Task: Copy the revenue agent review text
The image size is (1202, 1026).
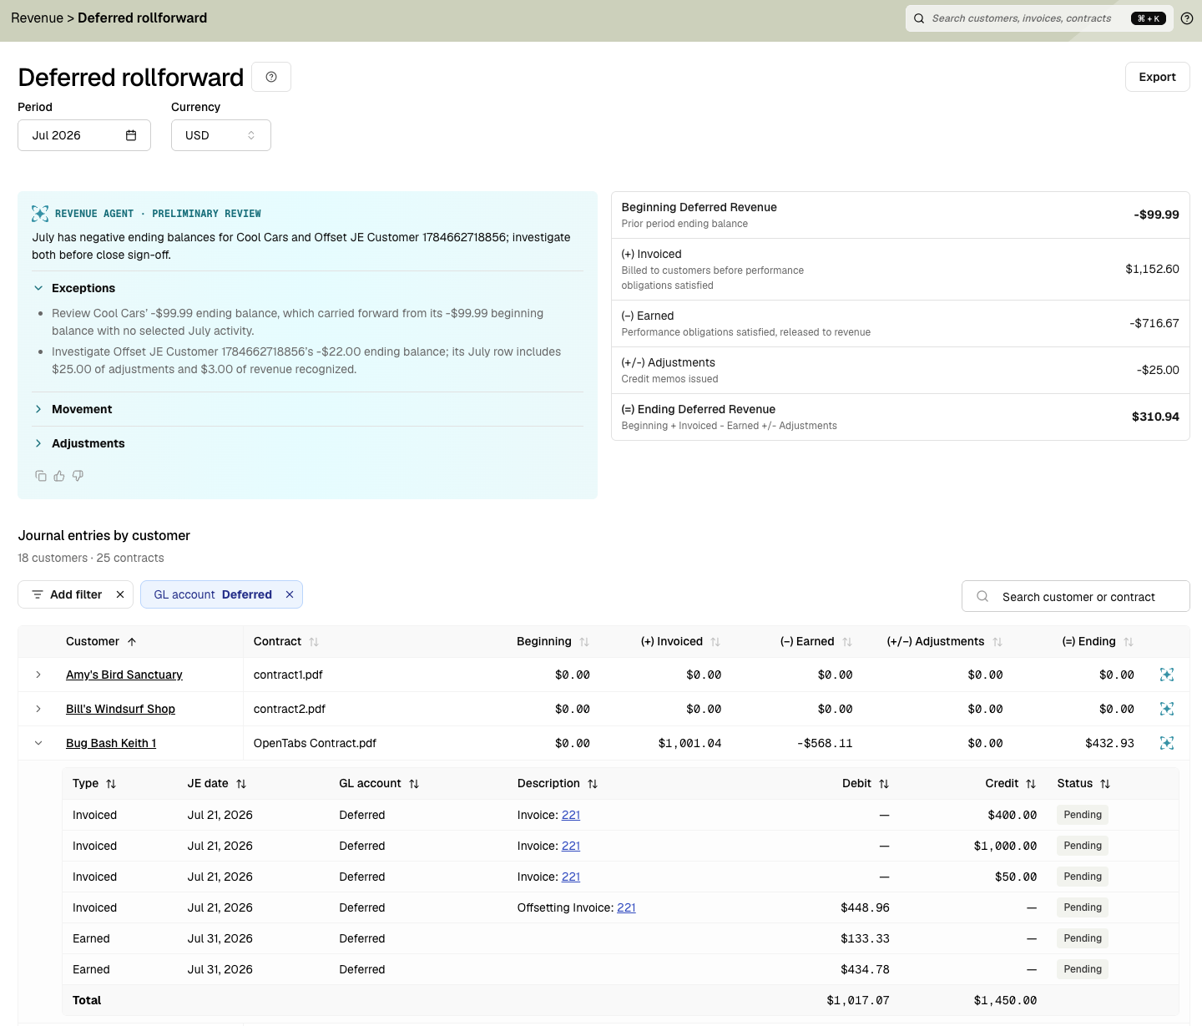Action: (41, 476)
